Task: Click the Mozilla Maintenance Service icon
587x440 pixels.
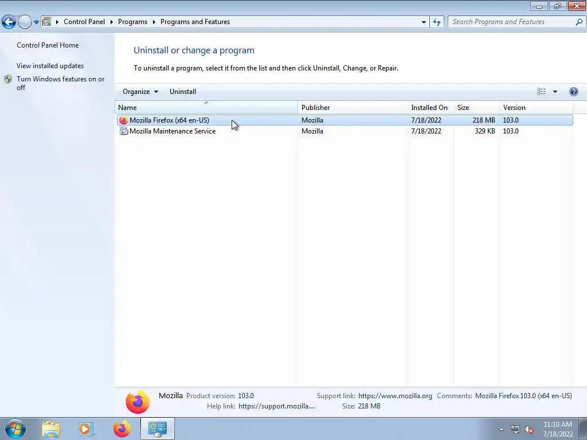Action: tap(123, 131)
